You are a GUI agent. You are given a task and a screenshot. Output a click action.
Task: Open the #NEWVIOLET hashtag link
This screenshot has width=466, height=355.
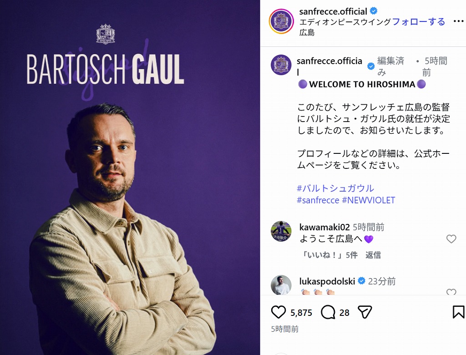[369, 200]
